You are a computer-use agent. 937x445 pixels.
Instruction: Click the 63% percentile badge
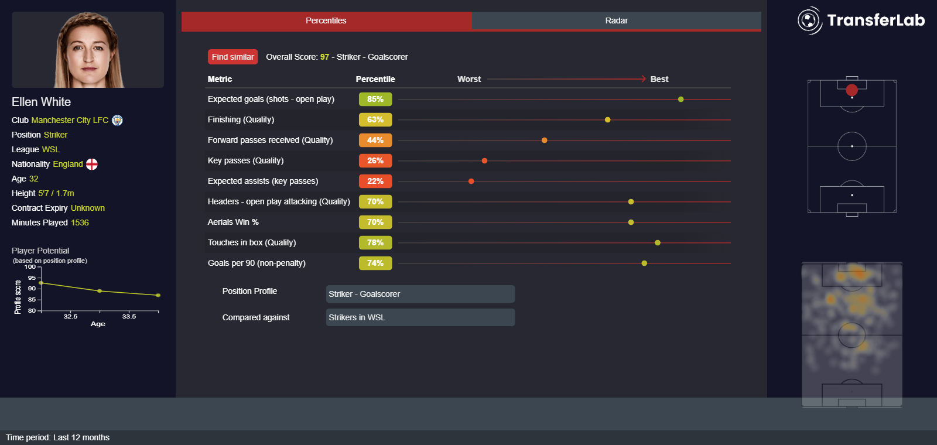pyautogui.click(x=375, y=120)
